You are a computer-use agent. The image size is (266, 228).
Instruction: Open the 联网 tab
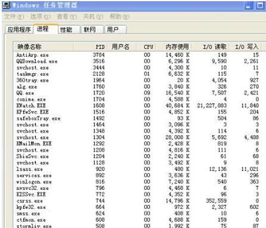tap(92, 30)
